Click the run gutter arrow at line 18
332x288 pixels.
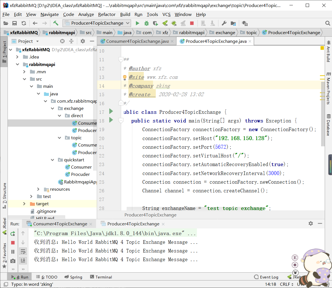coord(111,120)
